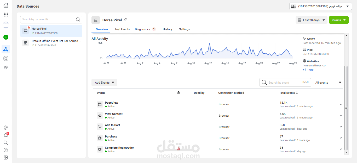The width and height of the screenshot is (357, 163).
Task: Click the green plus create icon
Action: tap(6, 37)
